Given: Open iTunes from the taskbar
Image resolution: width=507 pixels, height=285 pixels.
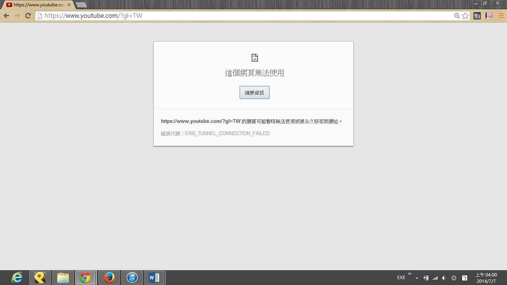Looking at the screenshot, I should pos(132,278).
